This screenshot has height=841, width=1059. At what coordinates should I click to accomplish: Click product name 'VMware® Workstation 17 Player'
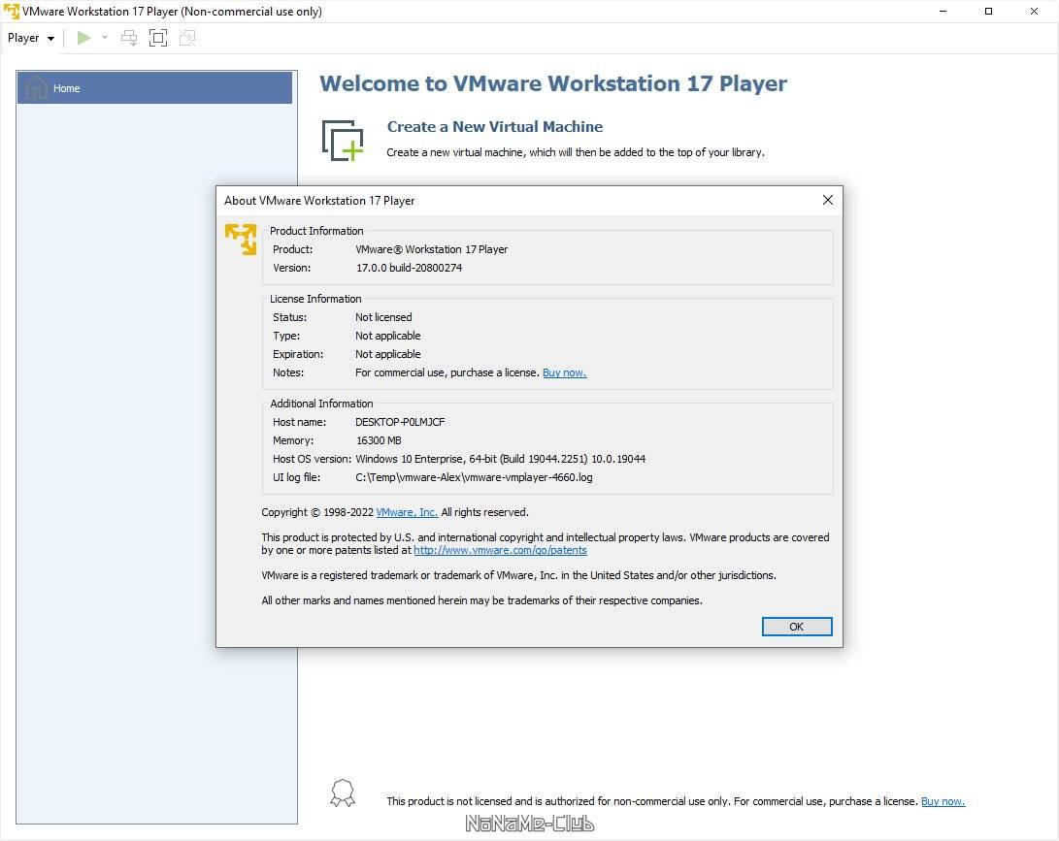(432, 249)
